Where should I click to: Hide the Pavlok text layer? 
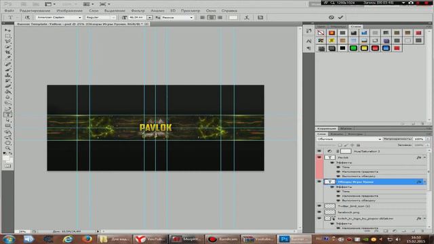point(319,157)
